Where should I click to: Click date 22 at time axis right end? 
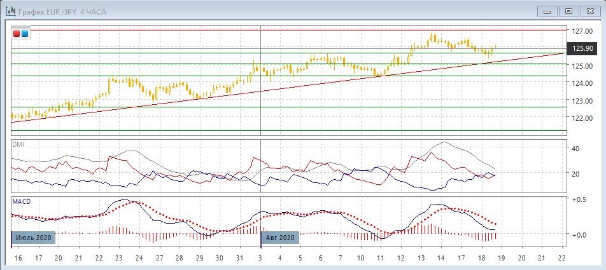(561, 259)
